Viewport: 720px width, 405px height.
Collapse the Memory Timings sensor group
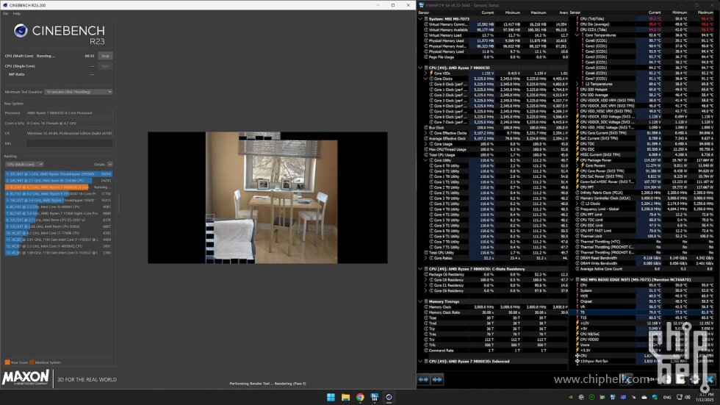click(x=420, y=301)
